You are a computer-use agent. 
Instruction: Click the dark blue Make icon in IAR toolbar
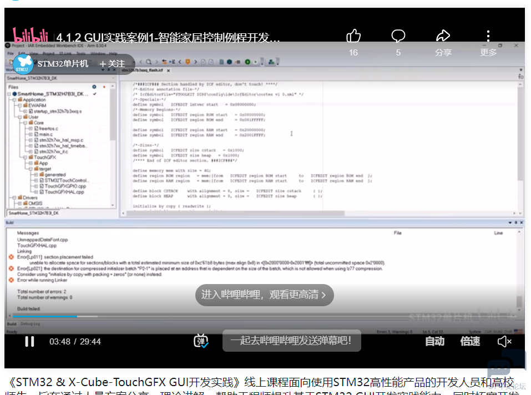coord(229,62)
